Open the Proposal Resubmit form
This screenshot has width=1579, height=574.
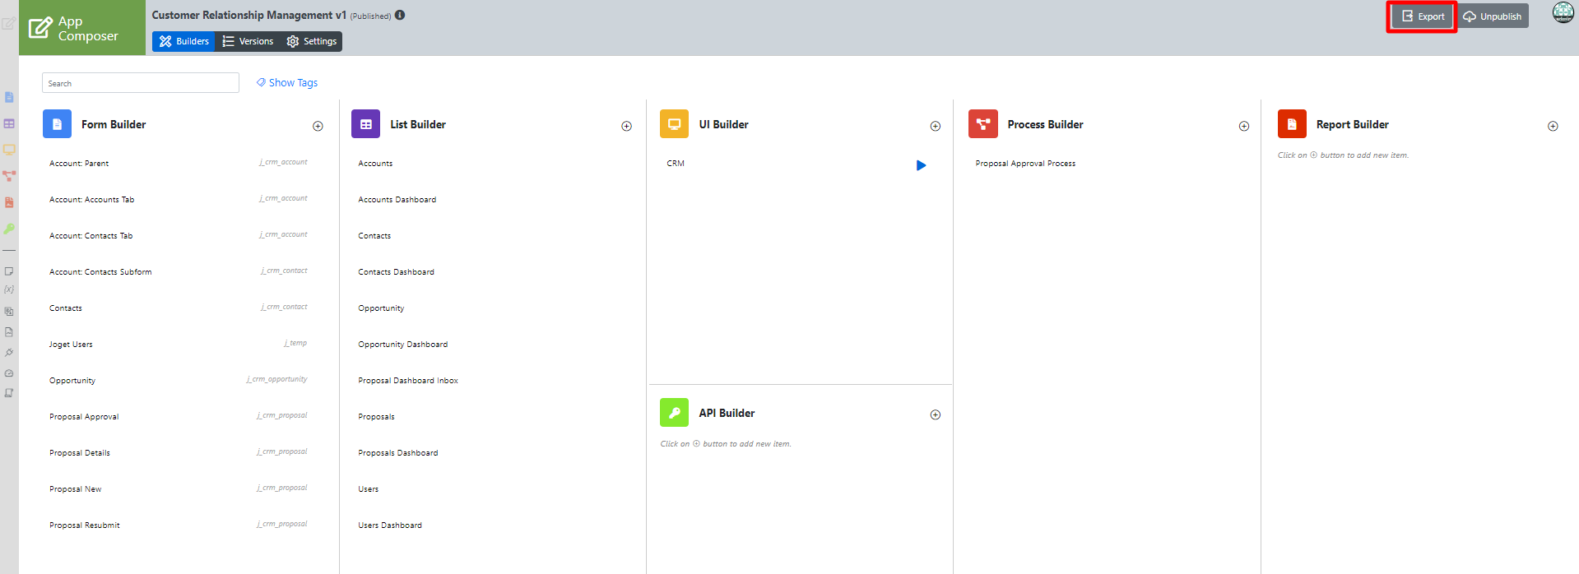click(x=85, y=525)
